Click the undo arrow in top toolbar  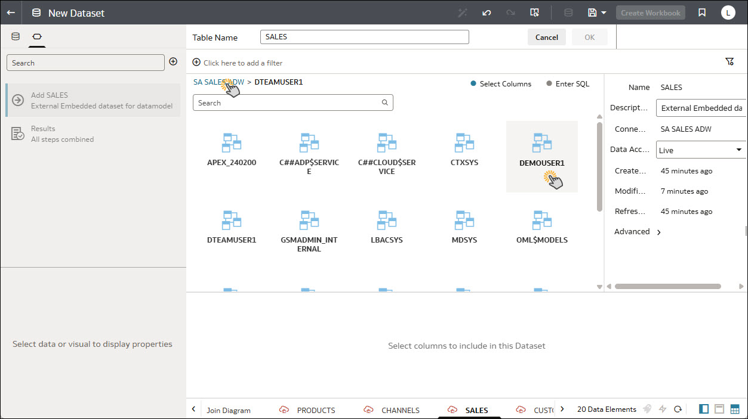coord(487,13)
